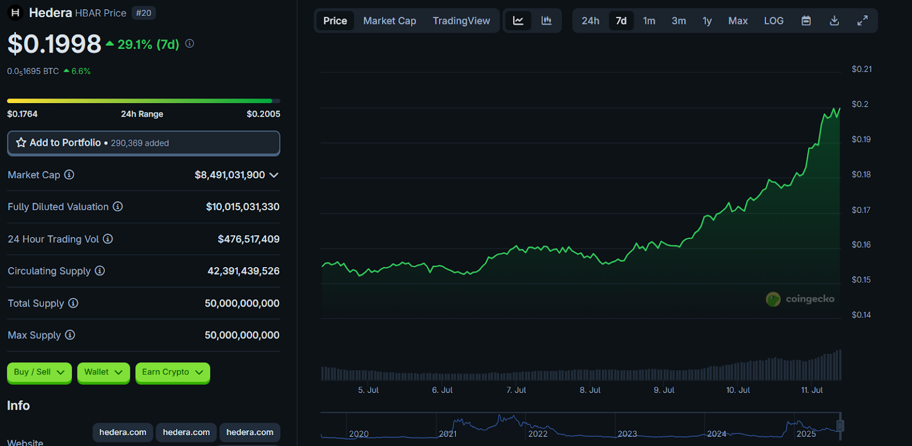This screenshot has height=446, width=912.
Task: Click the $8,491,031,900 market cap value
Action: tap(230, 175)
